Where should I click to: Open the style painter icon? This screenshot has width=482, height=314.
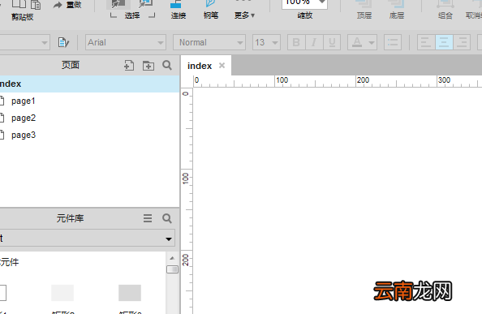point(63,42)
